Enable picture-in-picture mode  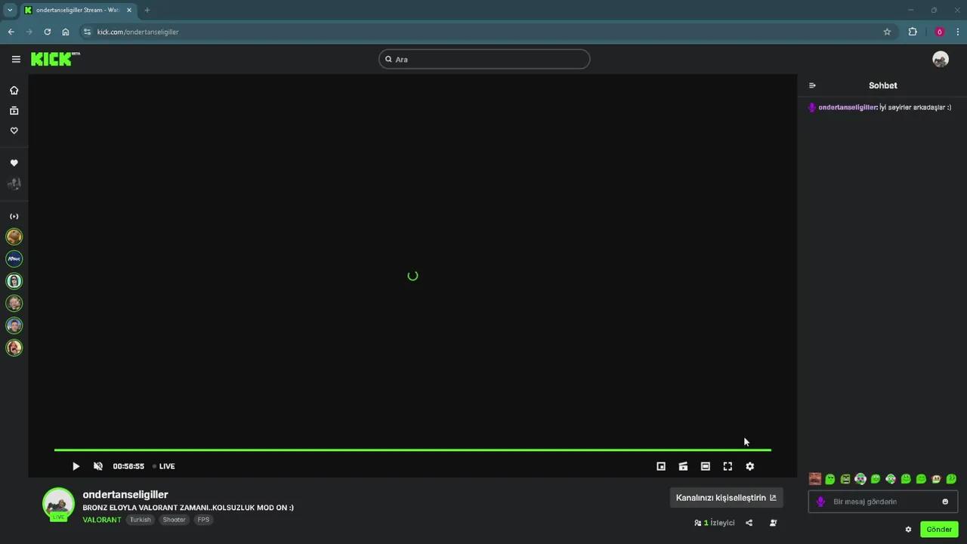click(661, 466)
